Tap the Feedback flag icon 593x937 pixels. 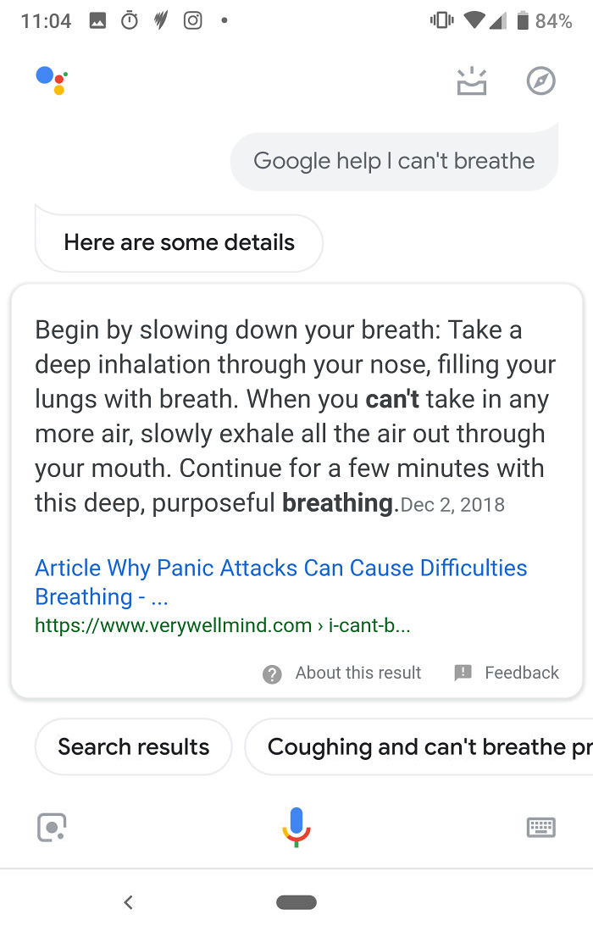(462, 673)
